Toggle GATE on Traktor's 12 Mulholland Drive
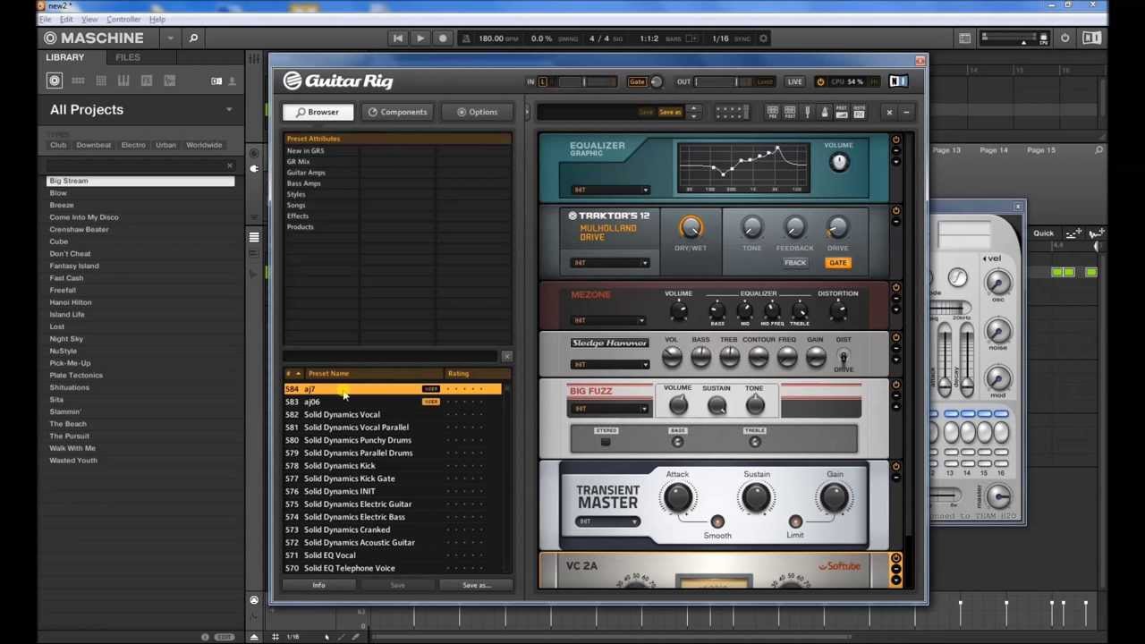This screenshot has height=644, width=1145. tap(838, 263)
